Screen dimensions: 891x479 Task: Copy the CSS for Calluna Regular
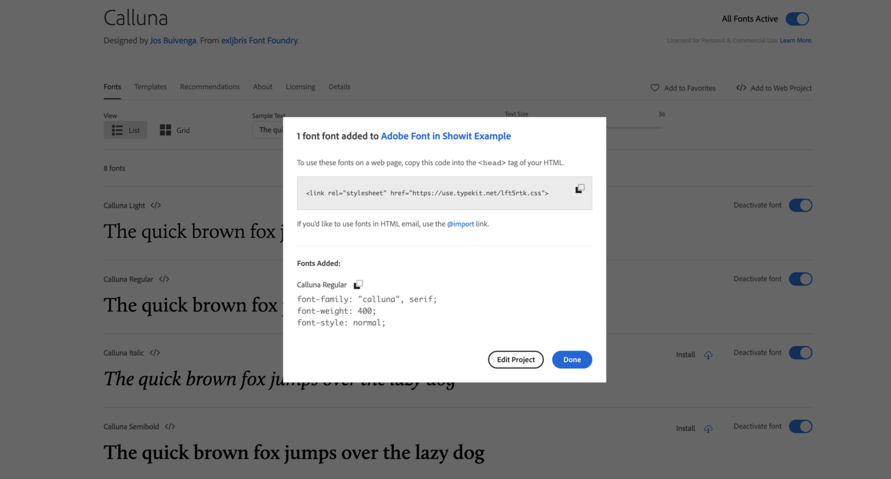(358, 284)
